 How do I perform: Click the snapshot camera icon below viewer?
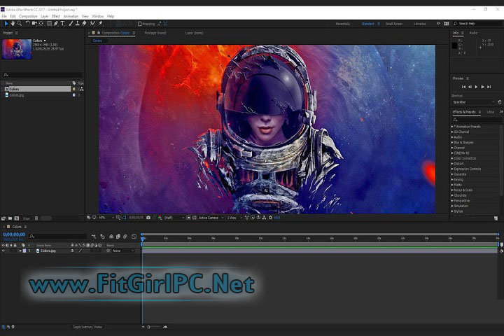(x=148, y=218)
